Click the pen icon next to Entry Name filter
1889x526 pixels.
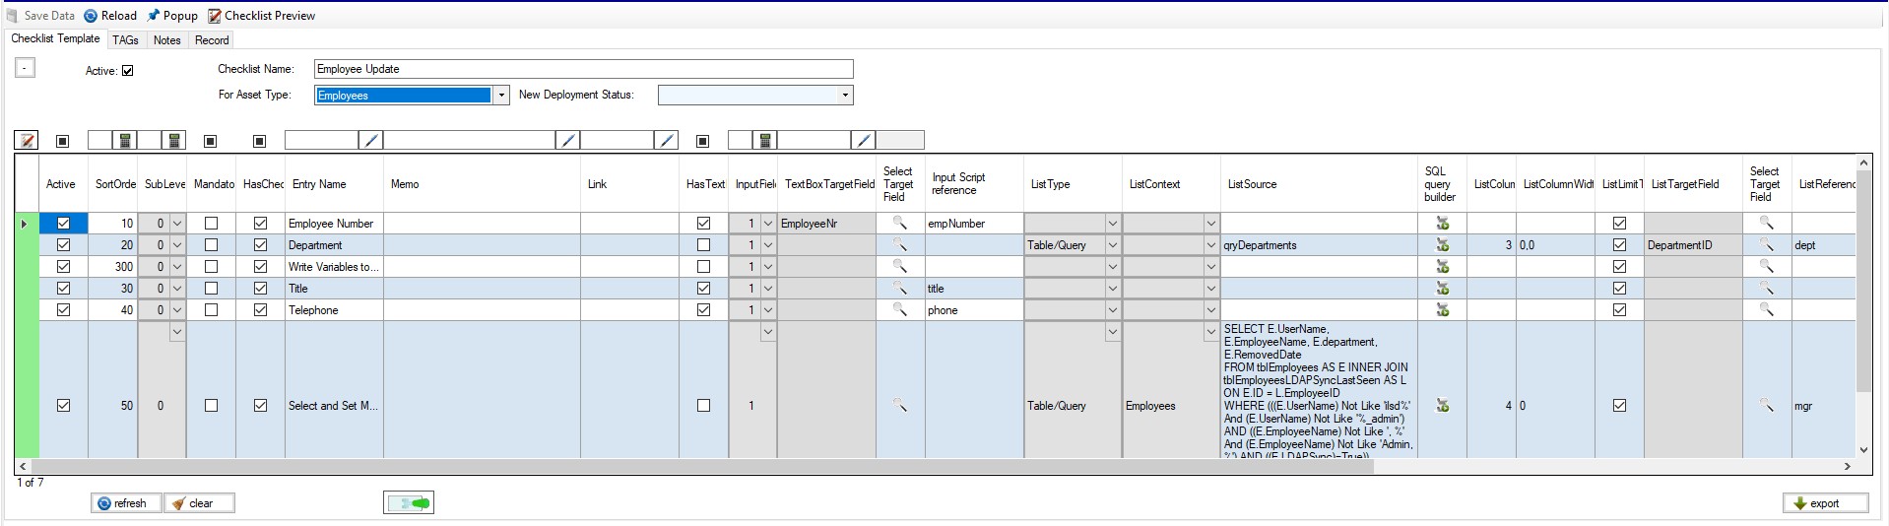(370, 141)
